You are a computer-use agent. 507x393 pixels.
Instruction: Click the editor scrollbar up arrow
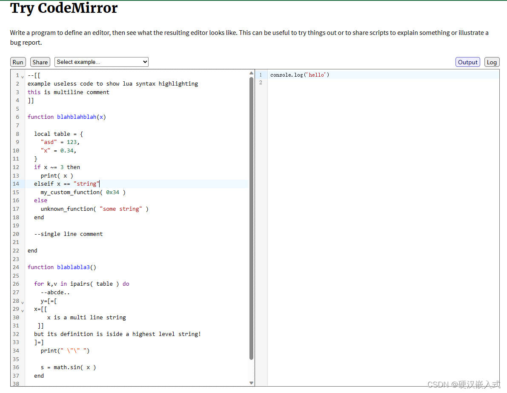251,73
